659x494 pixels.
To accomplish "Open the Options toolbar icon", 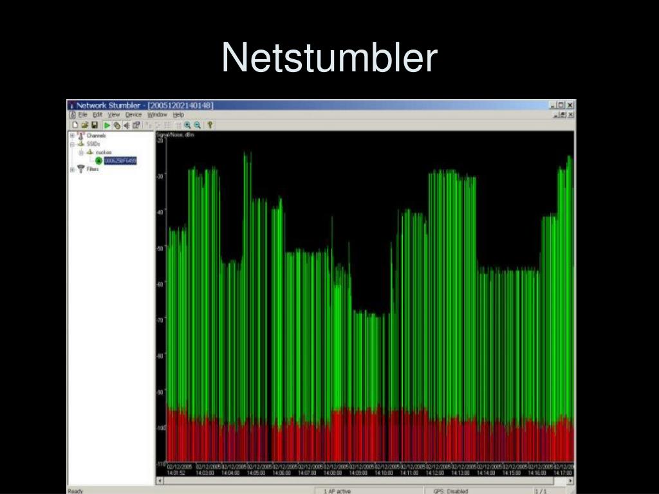I will 136,125.
